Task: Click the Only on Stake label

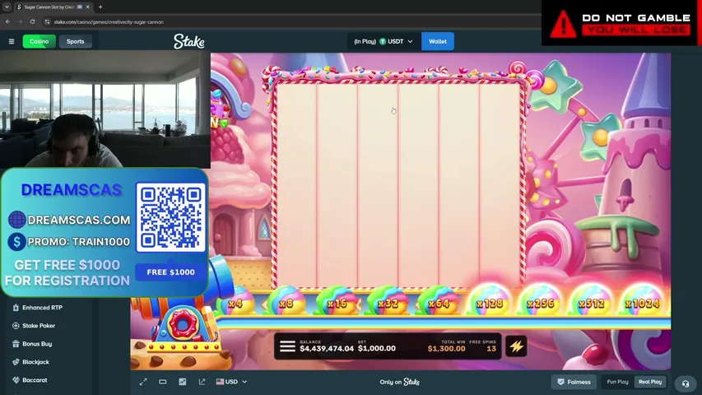Action: coord(400,382)
